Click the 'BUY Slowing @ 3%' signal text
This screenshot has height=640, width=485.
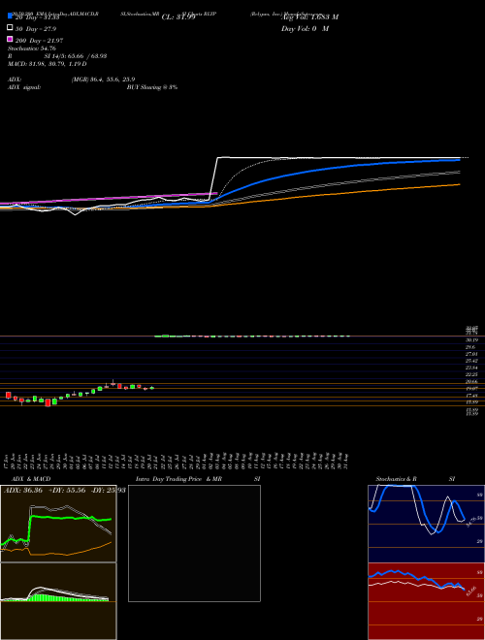pyautogui.click(x=152, y=87)
